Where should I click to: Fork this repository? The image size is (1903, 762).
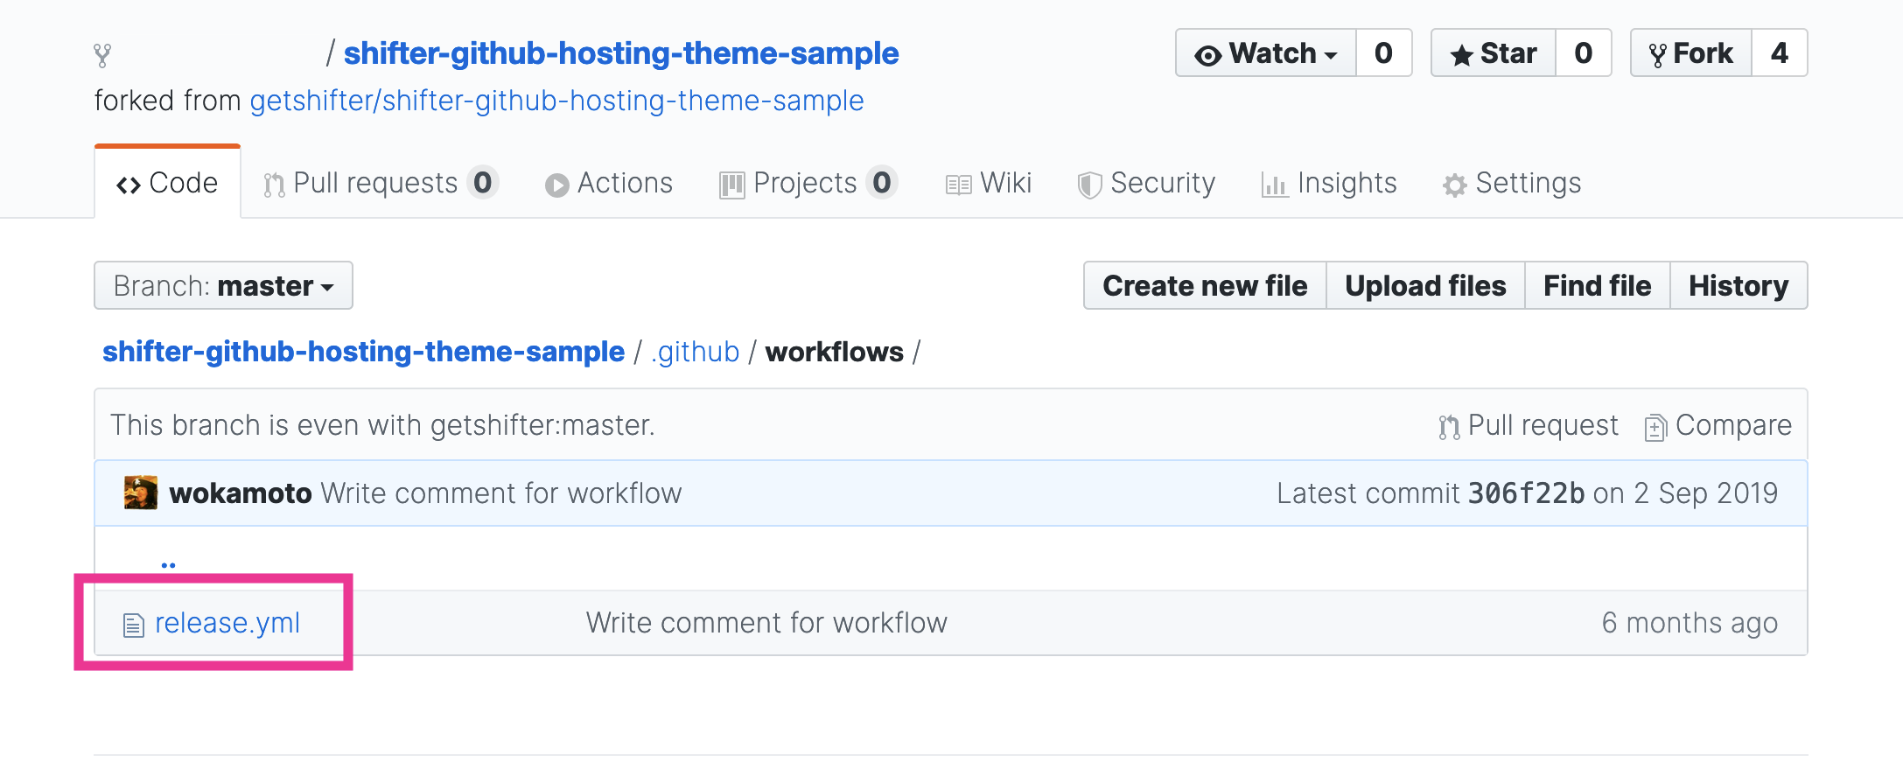pos(1691,53)
